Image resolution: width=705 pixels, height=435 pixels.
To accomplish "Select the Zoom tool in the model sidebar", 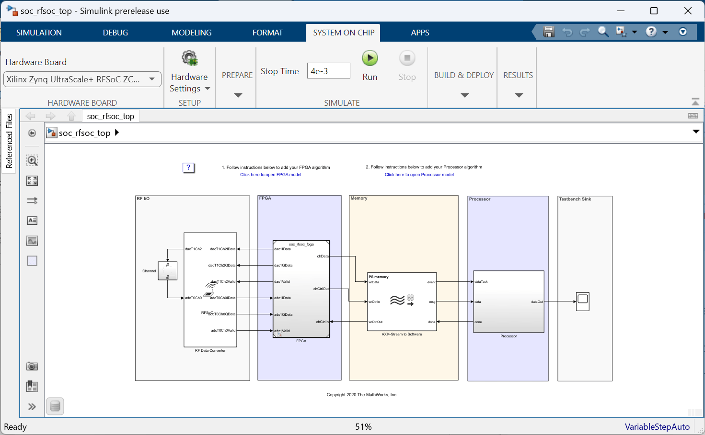I will 32,160.
